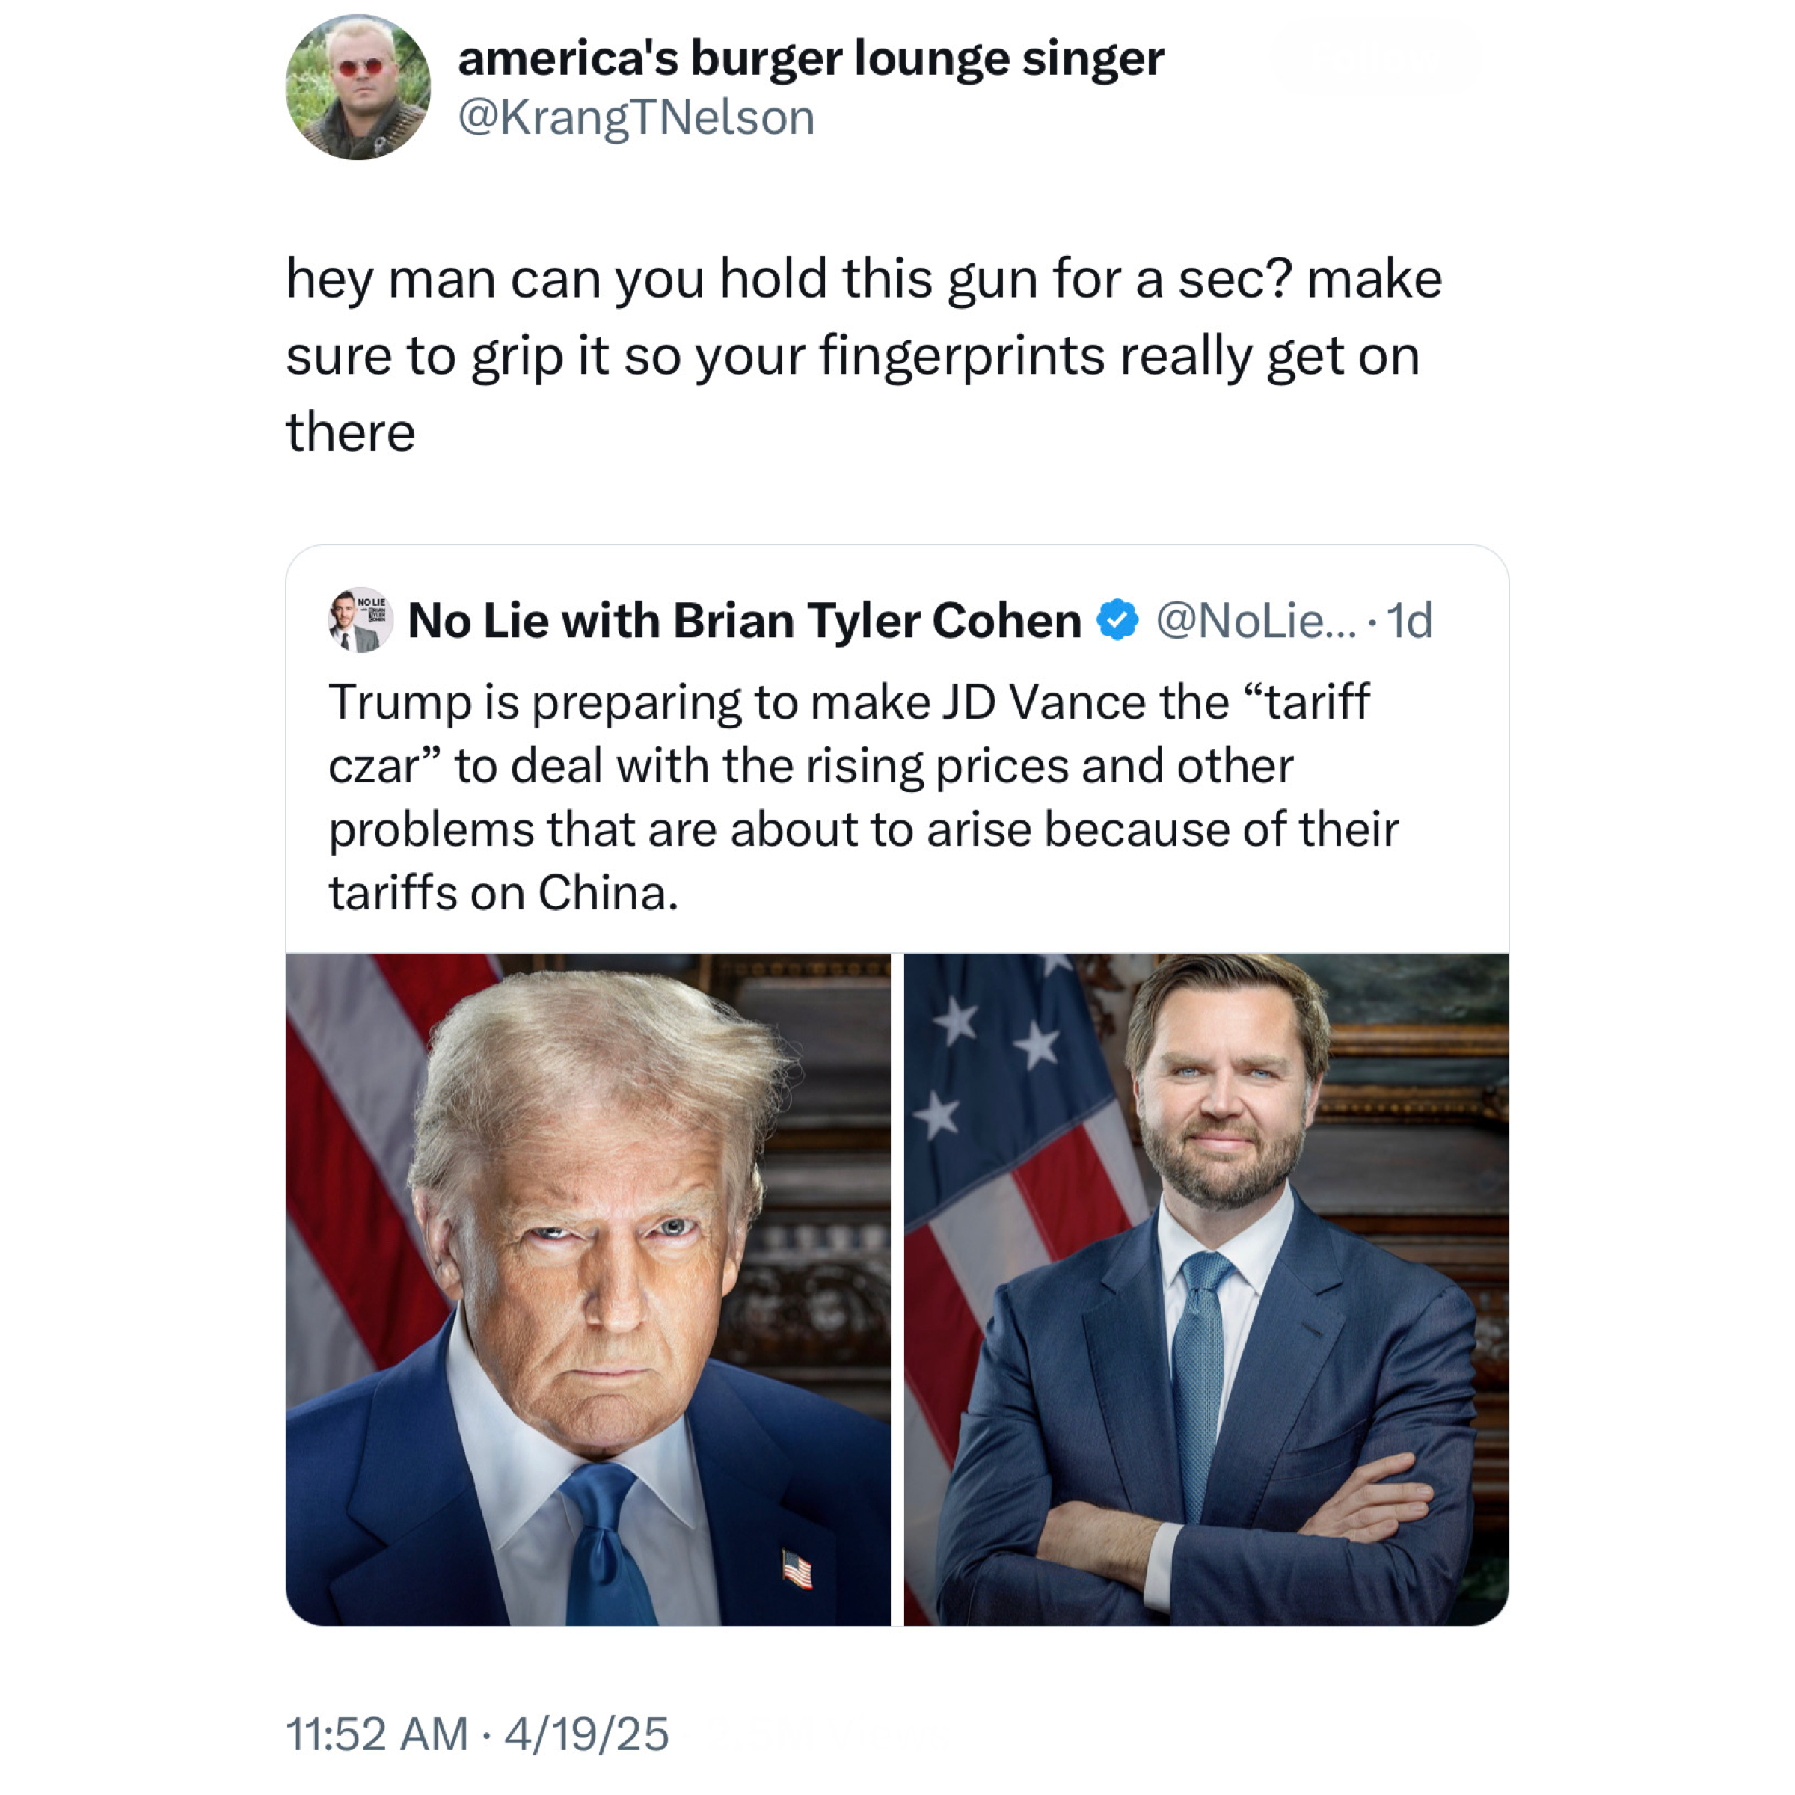Open the 11:52 AM · 4/19/25 timestamp
1795x1795 pixels.
point(478,1734)
